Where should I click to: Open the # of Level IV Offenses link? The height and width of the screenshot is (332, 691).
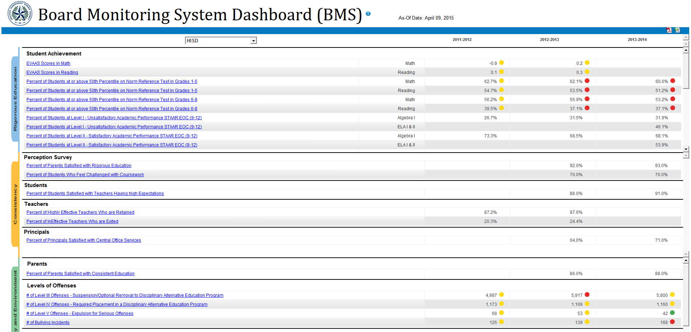click(x=117, y=304)
